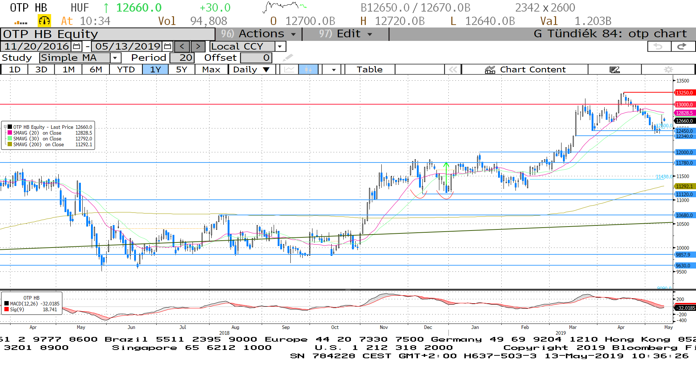Select the line chart type icon

(289, 69)
